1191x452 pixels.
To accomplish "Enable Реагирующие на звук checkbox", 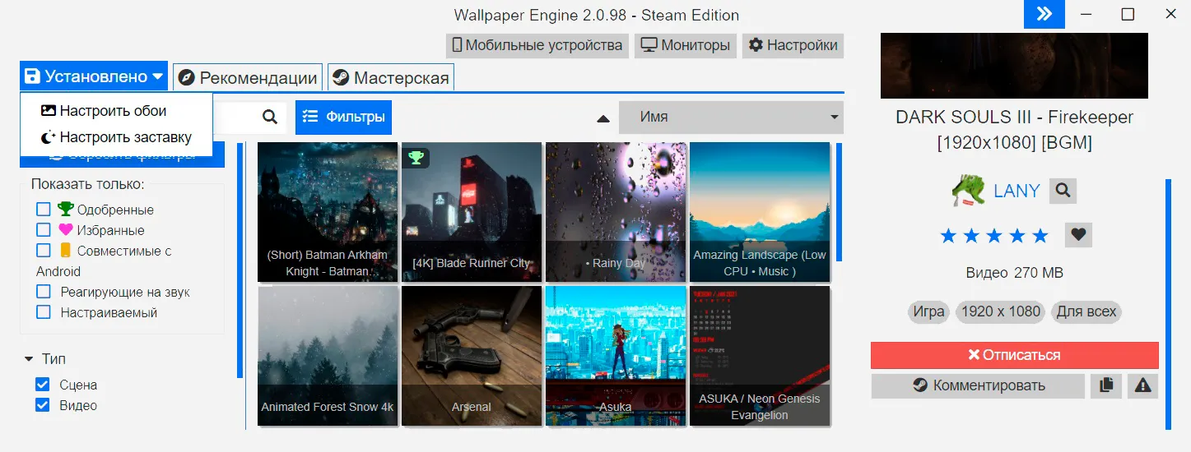I will [x=44, y=292].
